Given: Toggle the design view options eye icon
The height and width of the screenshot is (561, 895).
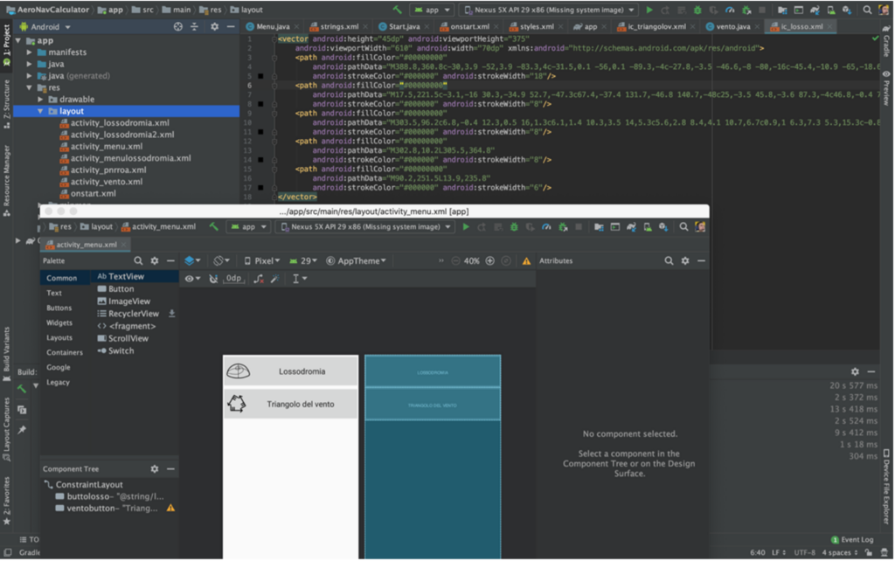Looking at the screenshot, I should tap(190, 279).
